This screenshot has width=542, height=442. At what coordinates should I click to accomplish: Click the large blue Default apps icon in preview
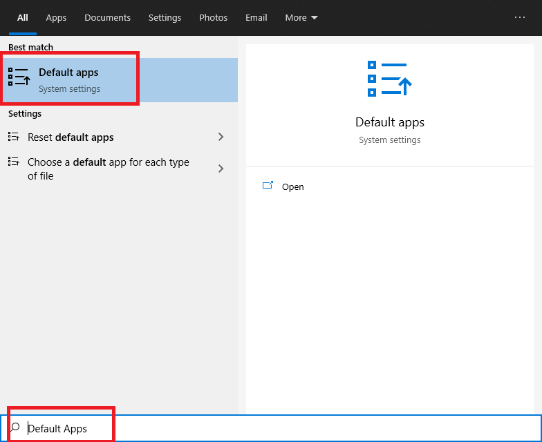[x=390, y=79]
